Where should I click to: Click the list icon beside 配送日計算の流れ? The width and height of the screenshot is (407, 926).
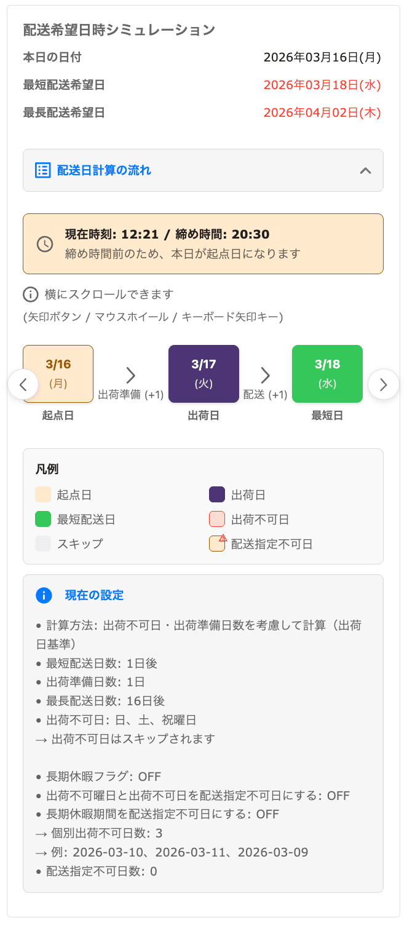(x=42, y=170)
